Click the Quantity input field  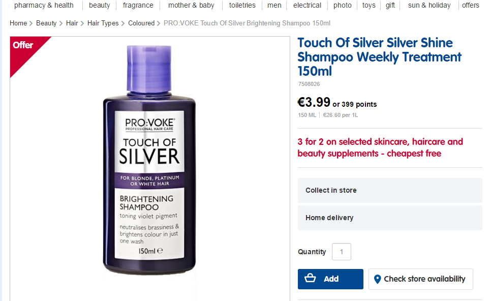(342, 252)
